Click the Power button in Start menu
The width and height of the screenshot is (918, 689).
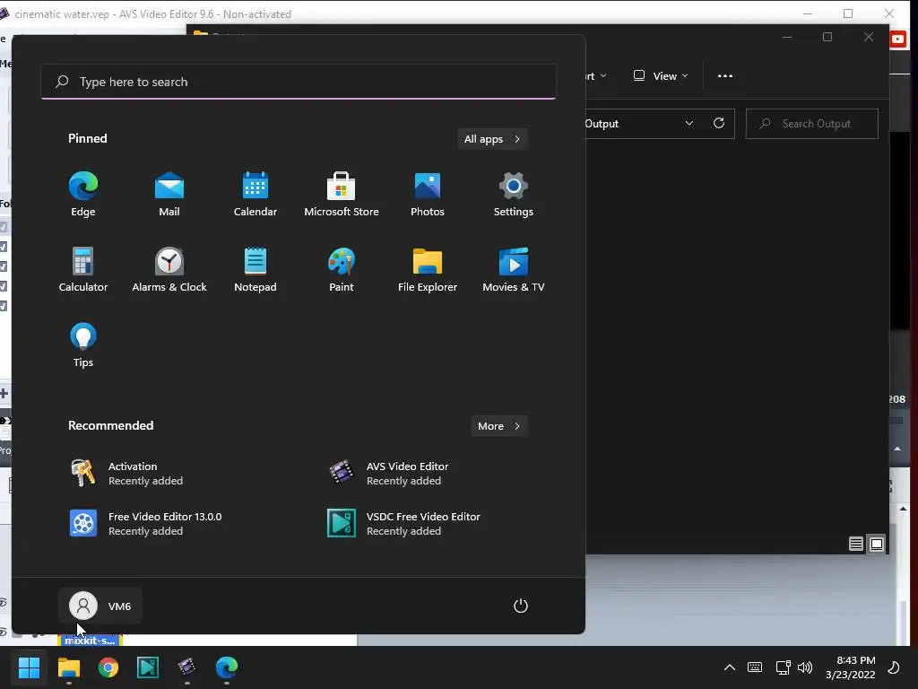(x=521, y=606)
